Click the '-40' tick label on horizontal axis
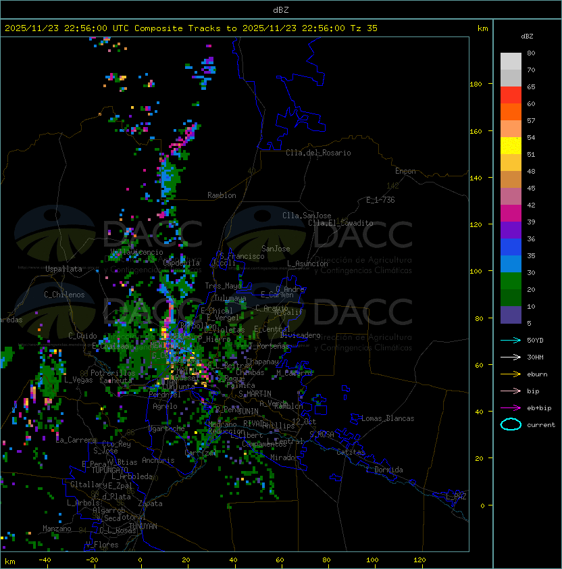 [x=45, y=560]
